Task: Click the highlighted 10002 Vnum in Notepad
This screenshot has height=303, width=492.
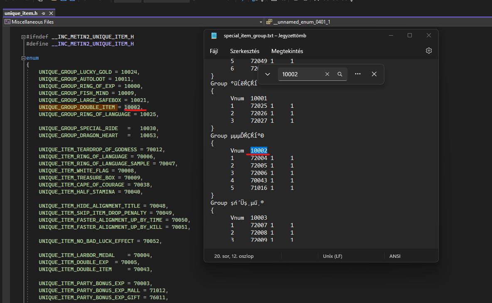Action: pyautogui.click(x=259, y=150)
